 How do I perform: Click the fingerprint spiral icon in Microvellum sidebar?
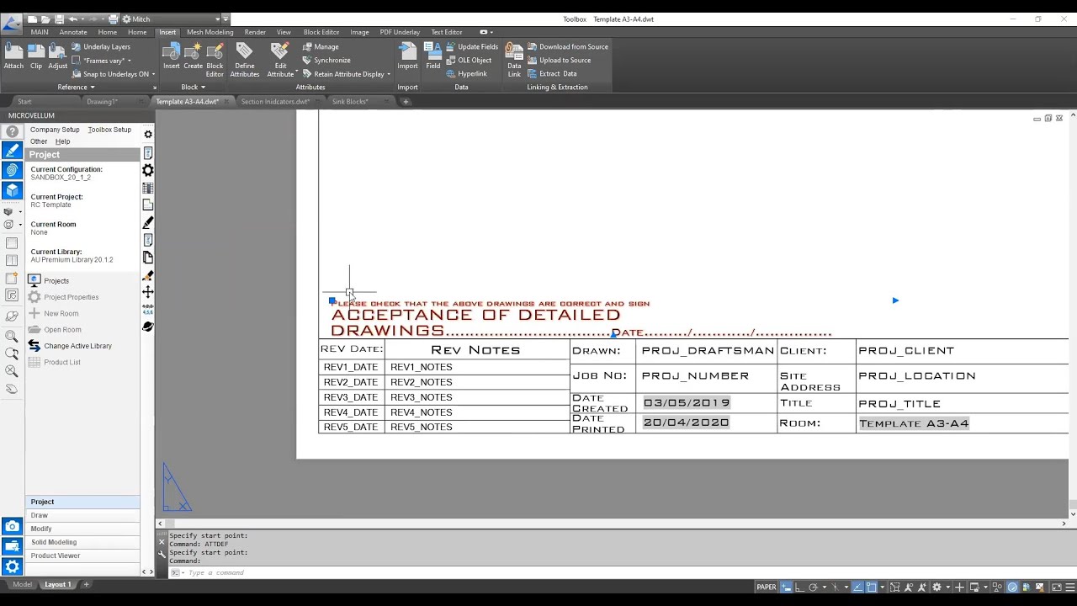pos(12,170)
